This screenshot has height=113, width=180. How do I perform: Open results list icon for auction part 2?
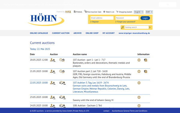coord(145,71)
